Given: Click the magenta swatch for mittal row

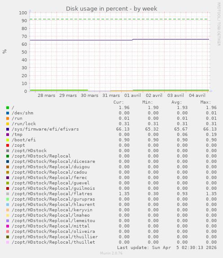Looking at the screenshot, I should [x=8, y=226].
